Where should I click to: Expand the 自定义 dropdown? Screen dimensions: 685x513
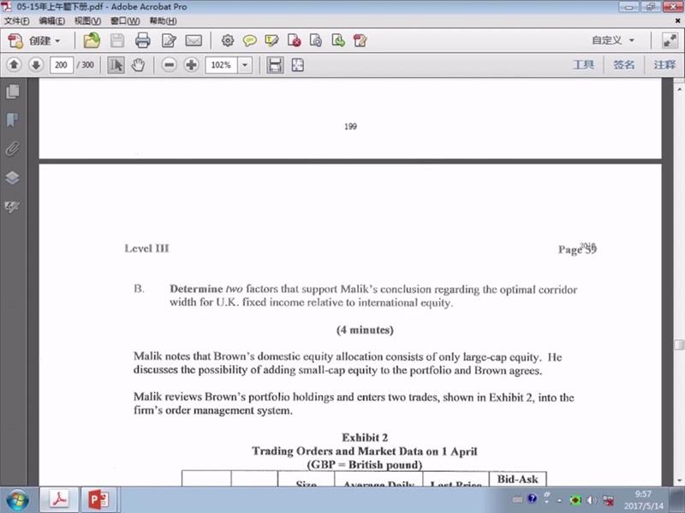[613, 40]
